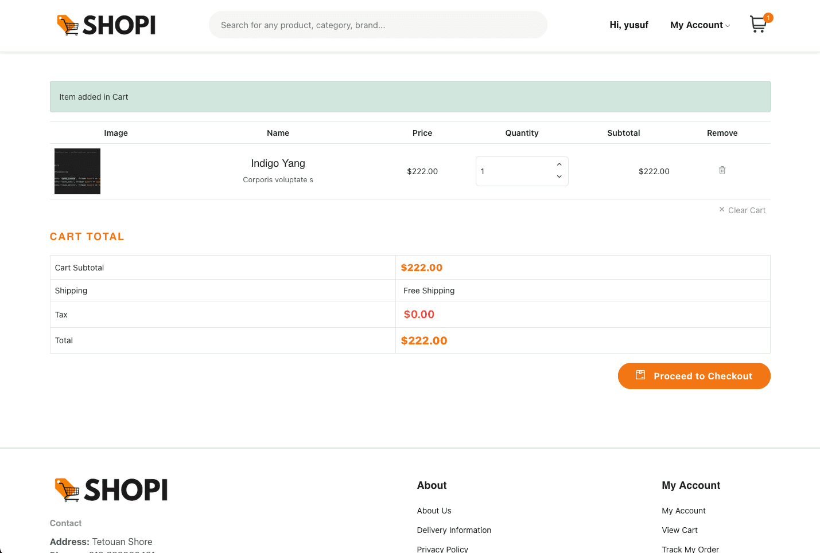Click Clear Cart link

click(x=742, y=210)
